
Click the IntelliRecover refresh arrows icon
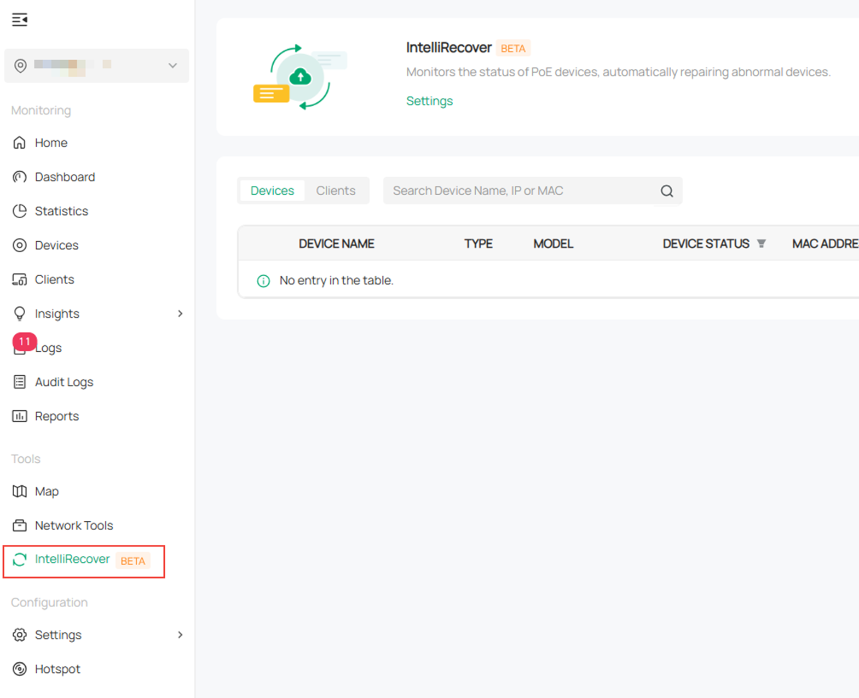click(x=20, y=559)
